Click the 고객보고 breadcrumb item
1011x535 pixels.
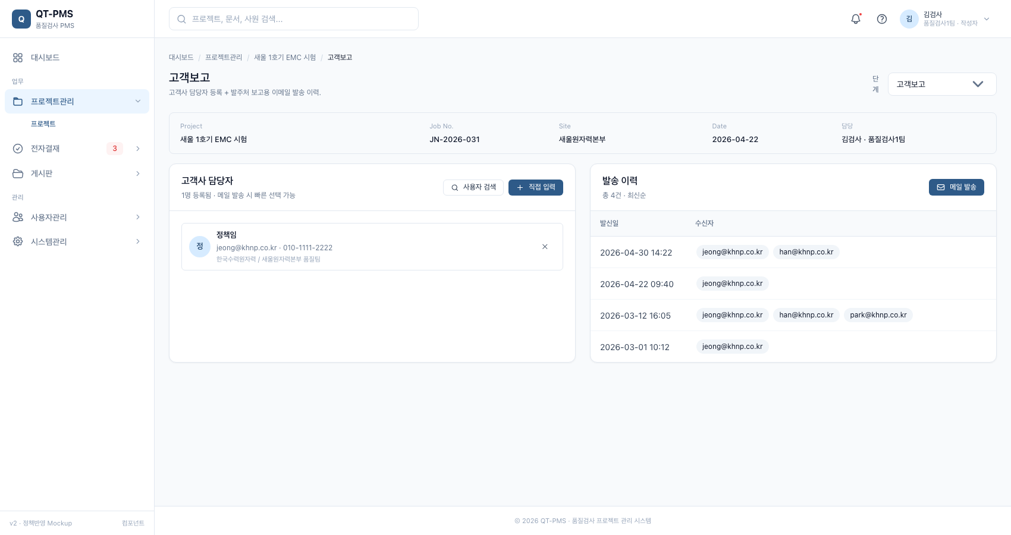pyautogui.click(x=340, y=58)
